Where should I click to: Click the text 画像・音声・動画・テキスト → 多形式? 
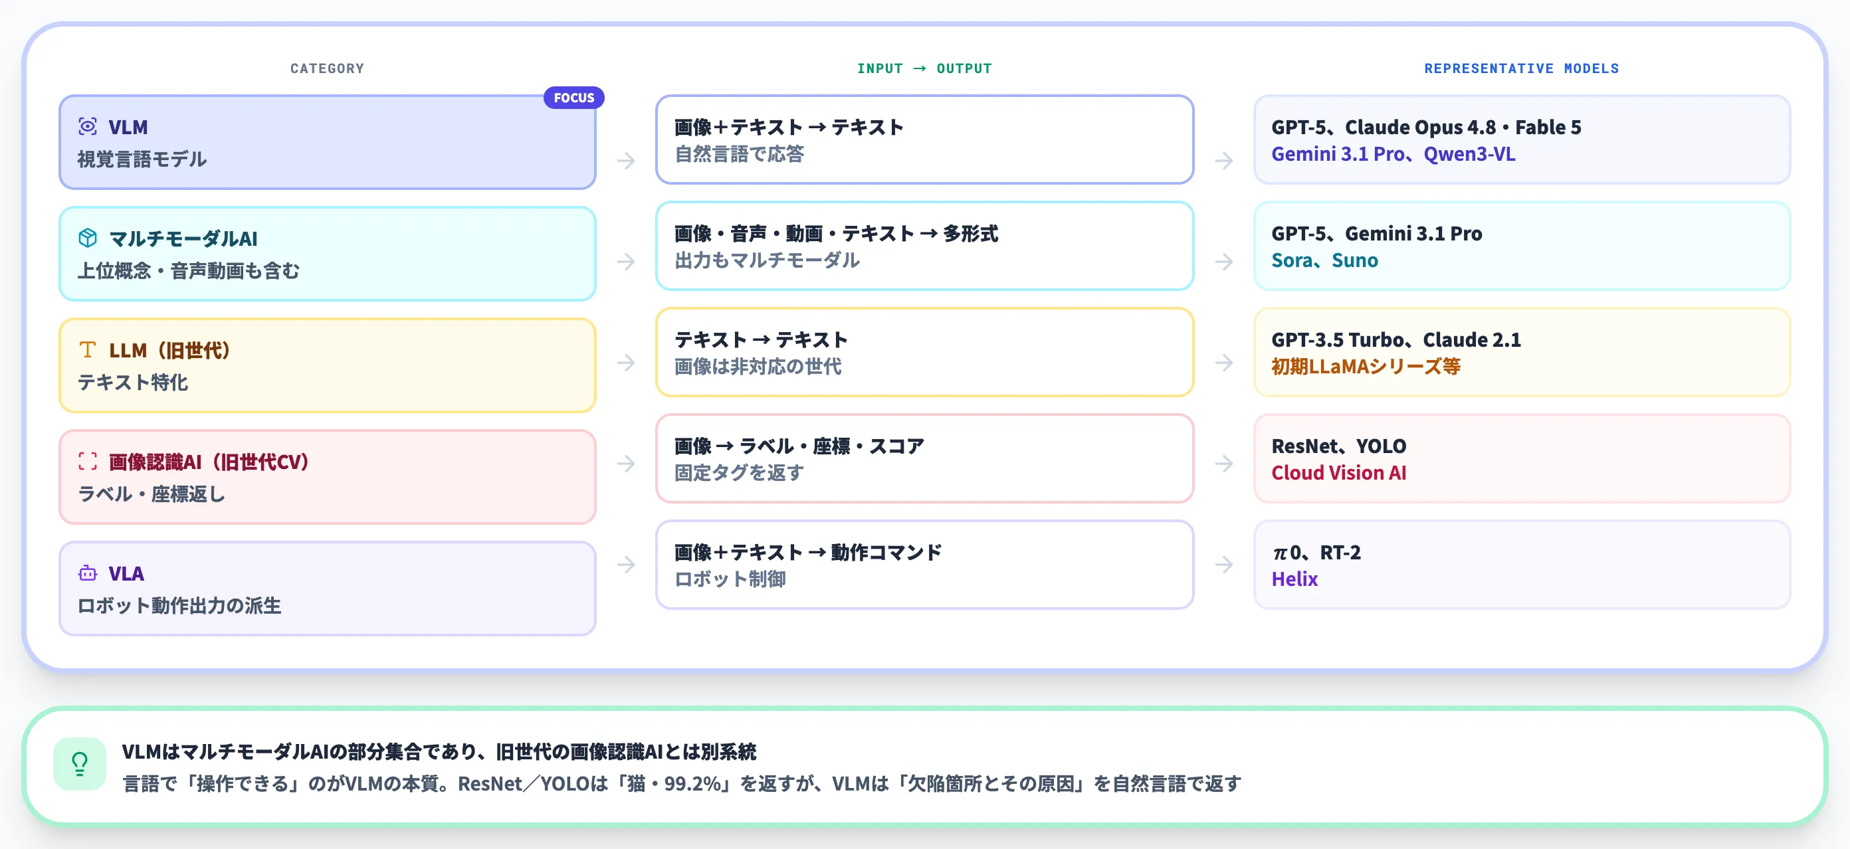(x=836, y=233)
